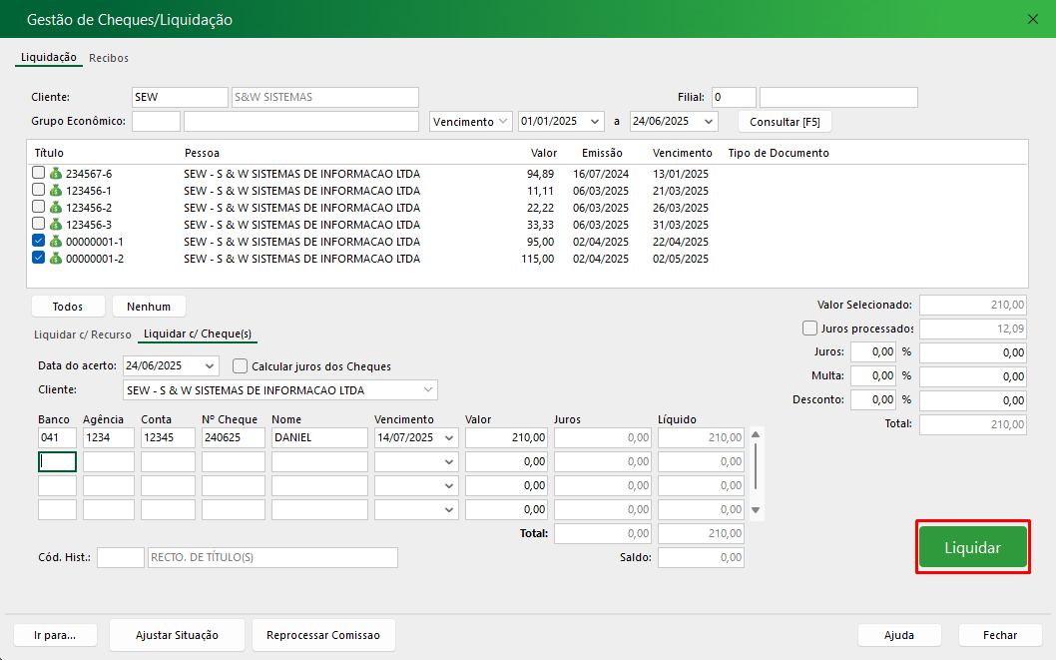Select the Liquidar c/ Recurso tab
This screenshot has height=660, width=1056.
pyautogui.click(x=82, y=334)
